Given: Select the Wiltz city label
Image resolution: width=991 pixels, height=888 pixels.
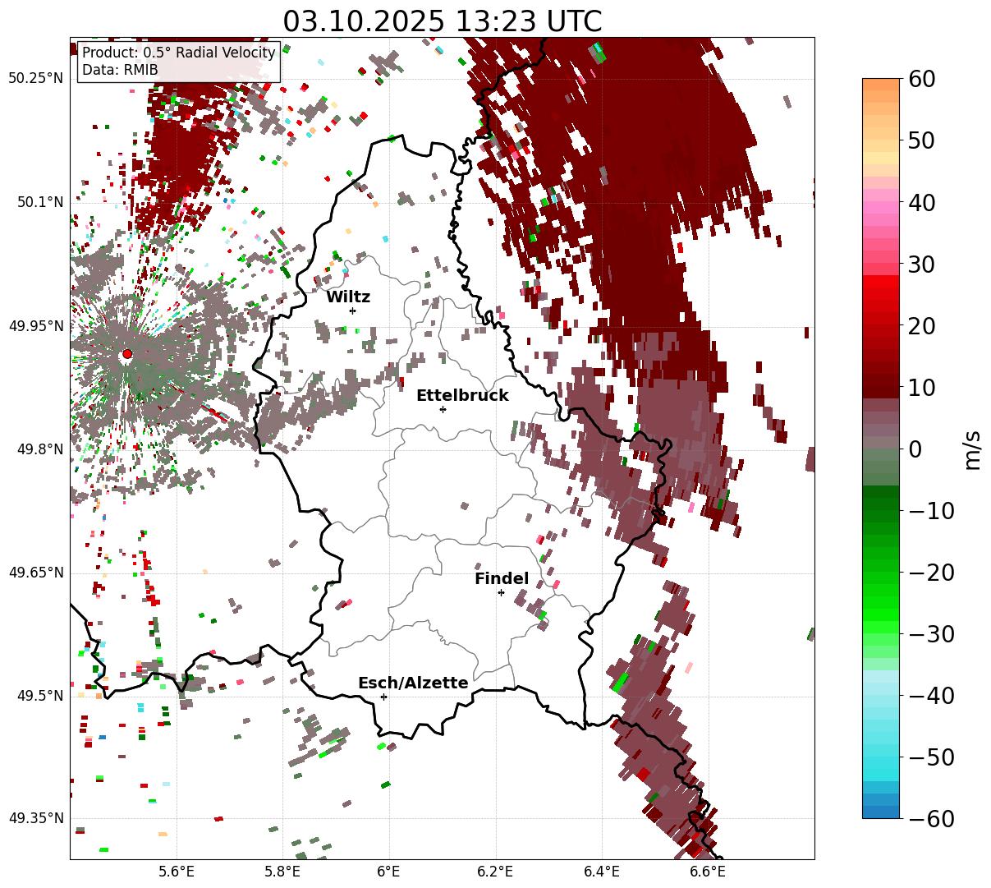Looking at the screenshot, I should 348,297.
